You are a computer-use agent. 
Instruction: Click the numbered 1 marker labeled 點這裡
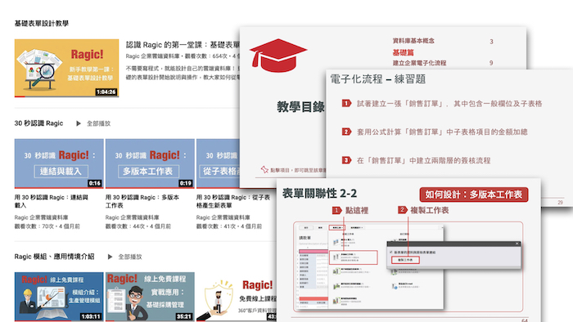click(x=336, y=210)
